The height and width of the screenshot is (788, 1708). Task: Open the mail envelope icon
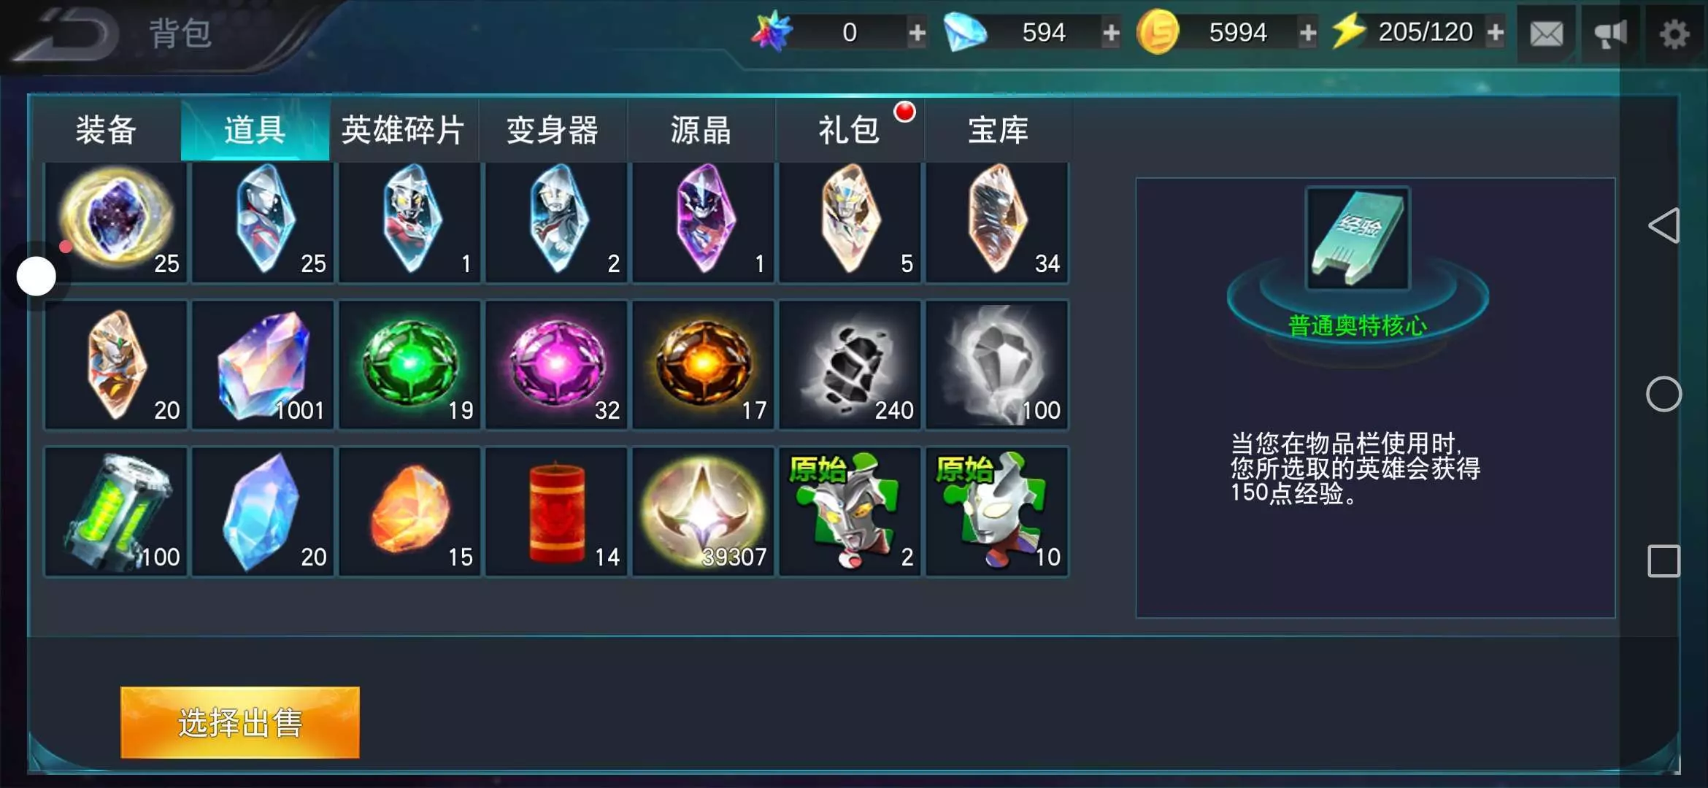click(x=1546, y=34)
